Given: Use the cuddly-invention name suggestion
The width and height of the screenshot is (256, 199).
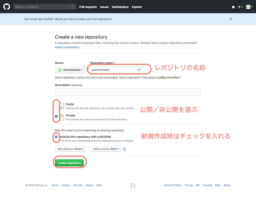Looking at the screenshot, I should tap(168, 77).
